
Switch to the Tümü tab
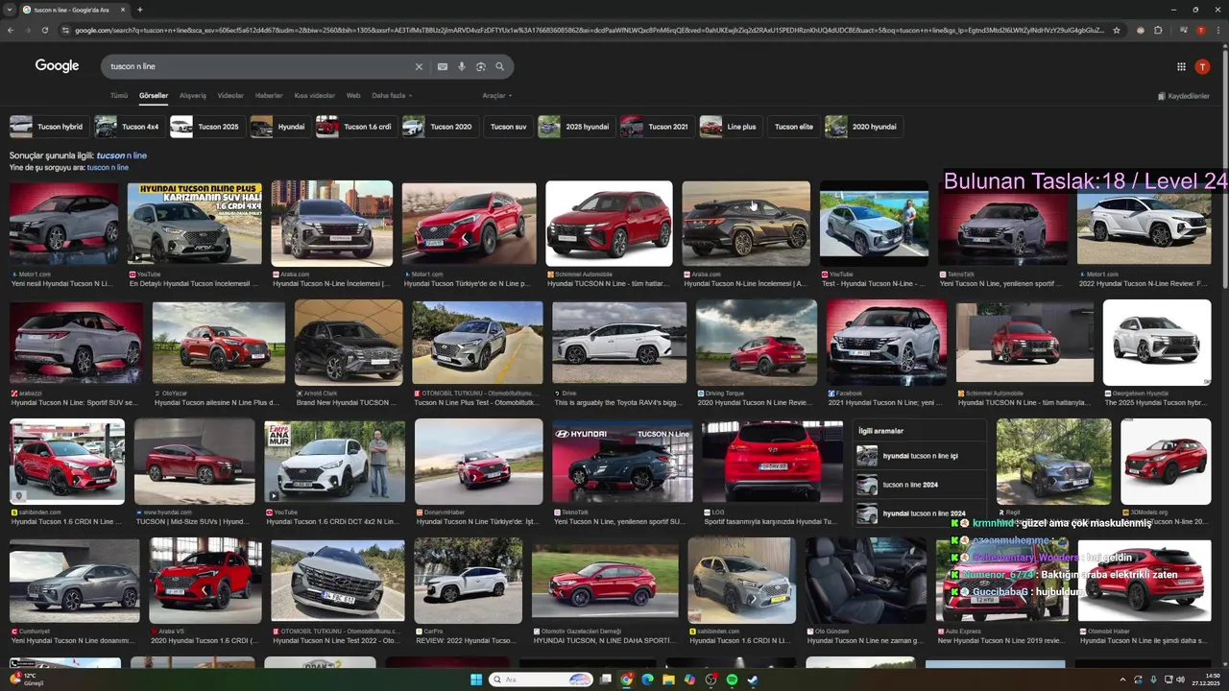pyautogui.click(x=118, y=96)
